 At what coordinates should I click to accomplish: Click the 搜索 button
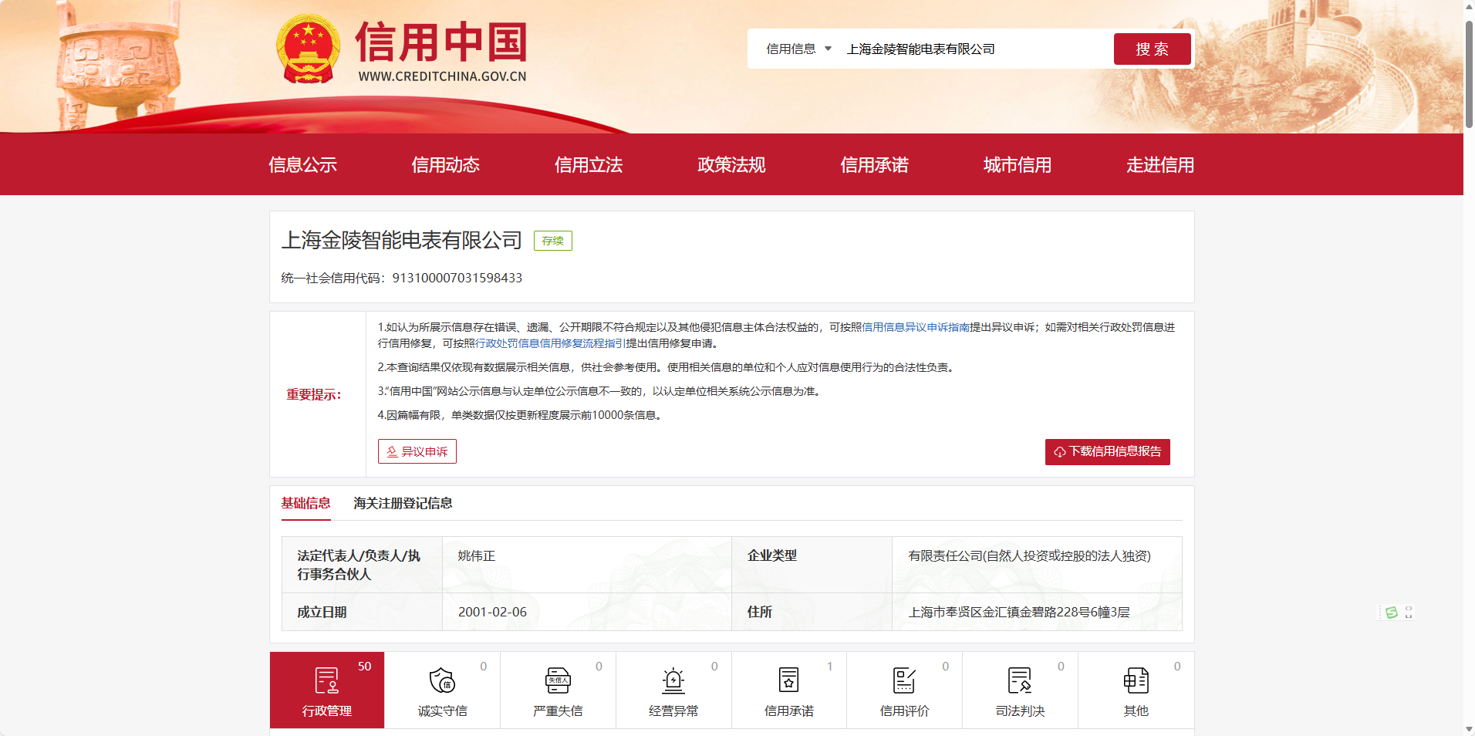click(1153, 49)
